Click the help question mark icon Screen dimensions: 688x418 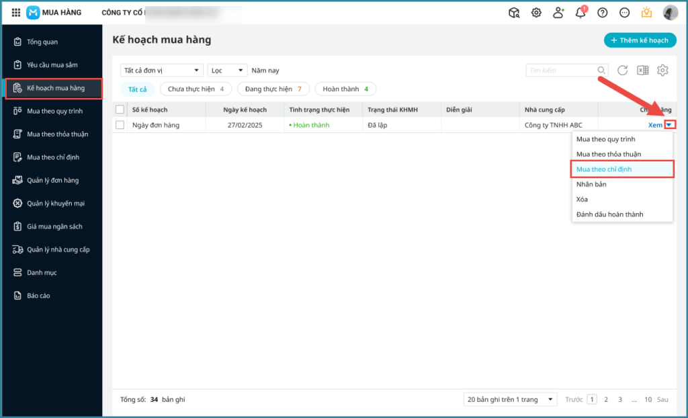pos(603,13)
